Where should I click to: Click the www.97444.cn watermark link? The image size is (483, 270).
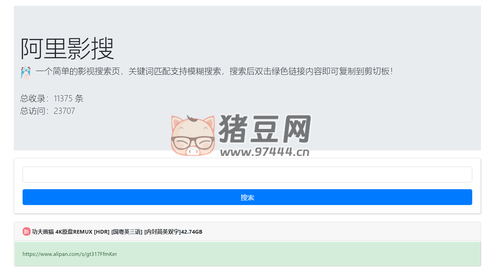(265, 151)
